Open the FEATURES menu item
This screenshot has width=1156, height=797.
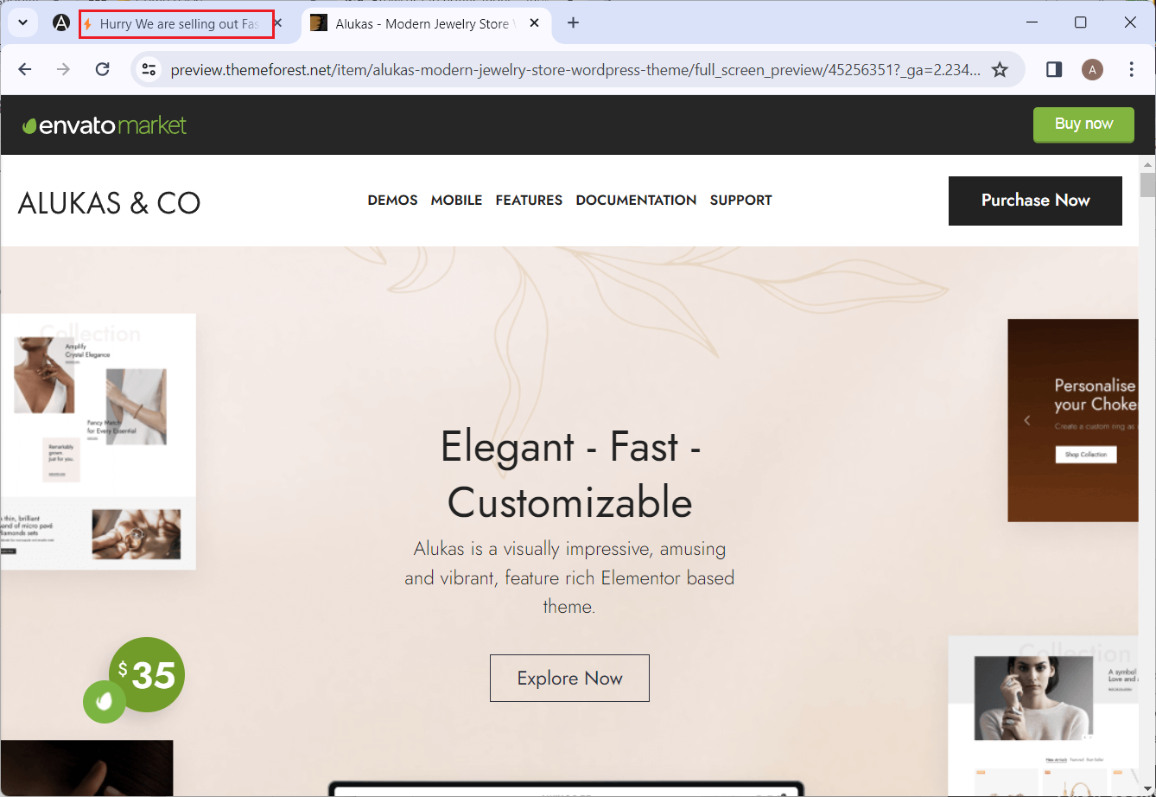(x=529, y=201)
